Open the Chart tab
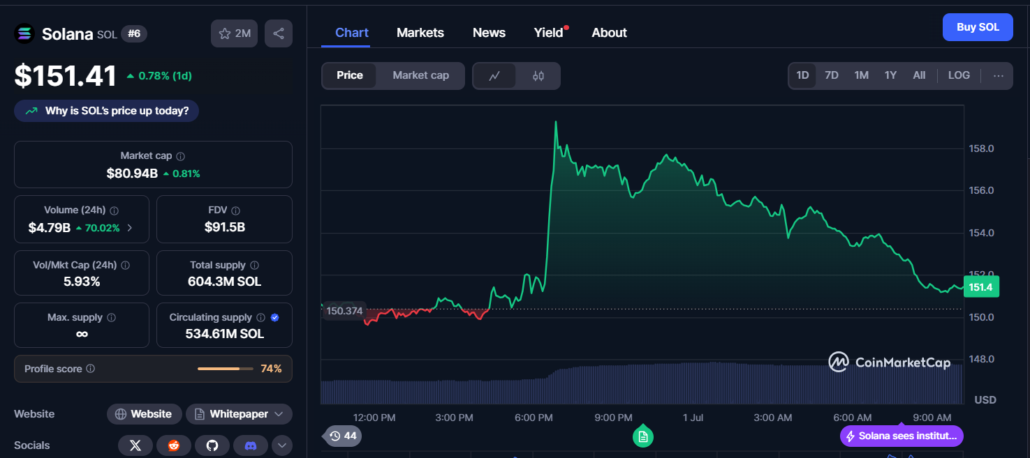 click(x=352, y=33)
